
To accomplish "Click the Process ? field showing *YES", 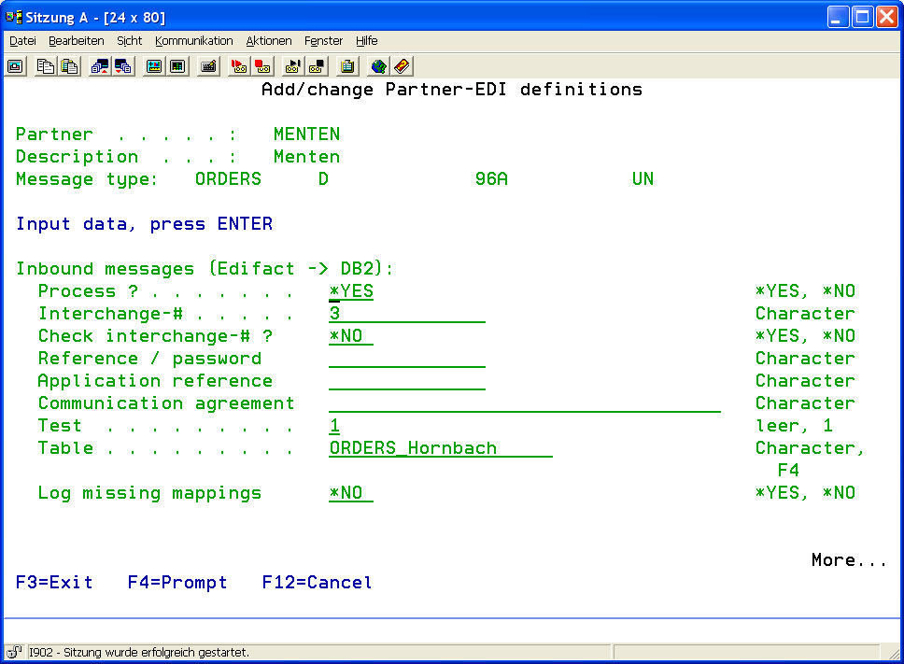I will [x=351, y=291].
